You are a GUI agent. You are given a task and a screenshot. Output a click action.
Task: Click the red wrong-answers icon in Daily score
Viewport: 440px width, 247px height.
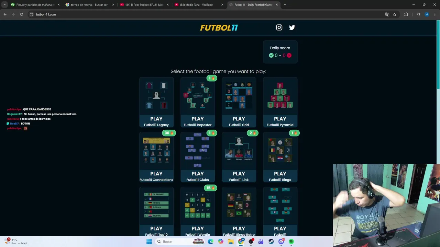pyautogui.click(x=289, y=55)
